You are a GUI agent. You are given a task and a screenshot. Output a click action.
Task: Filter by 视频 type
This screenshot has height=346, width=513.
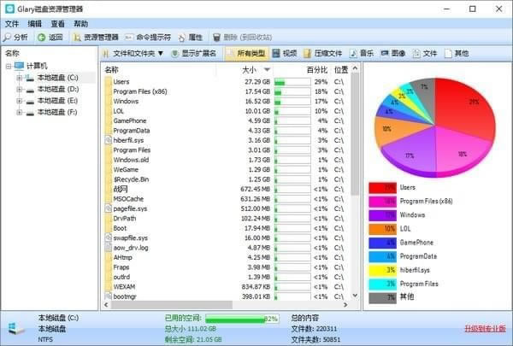pyautogui.click(x=285, y=53)
